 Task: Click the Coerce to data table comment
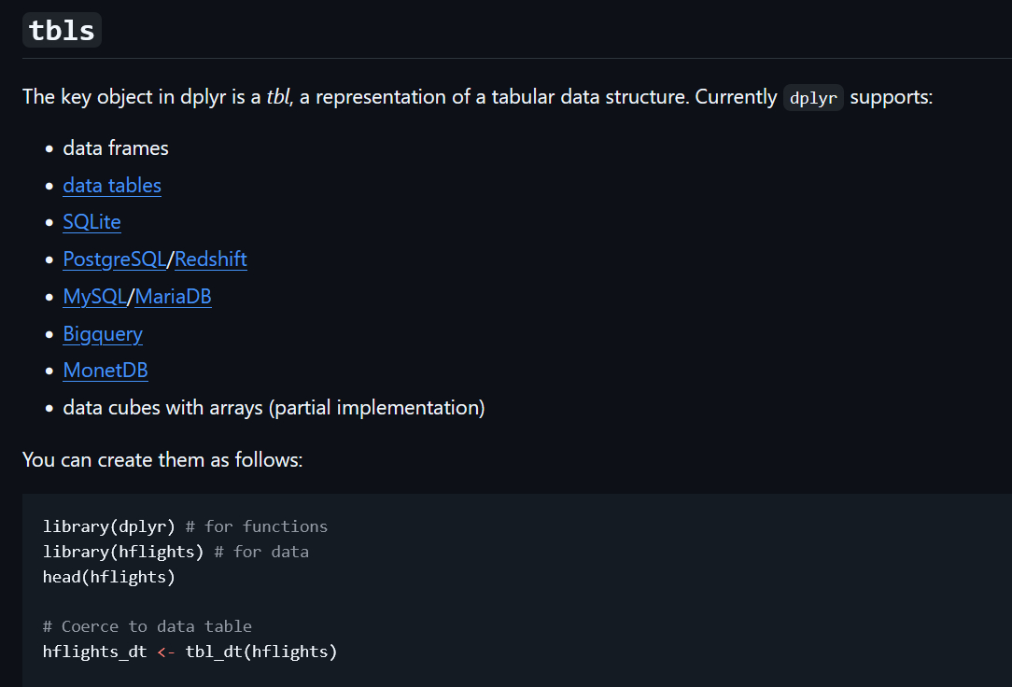point(148,626)
